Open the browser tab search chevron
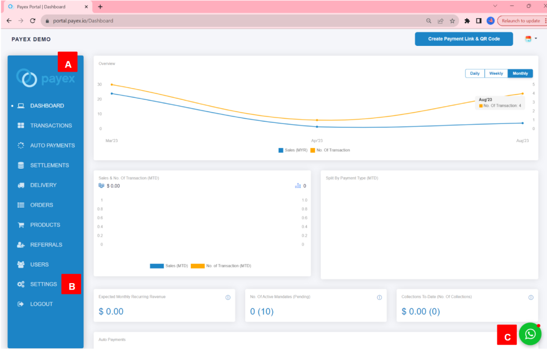The image size is (547, 352). coord(494,6)
